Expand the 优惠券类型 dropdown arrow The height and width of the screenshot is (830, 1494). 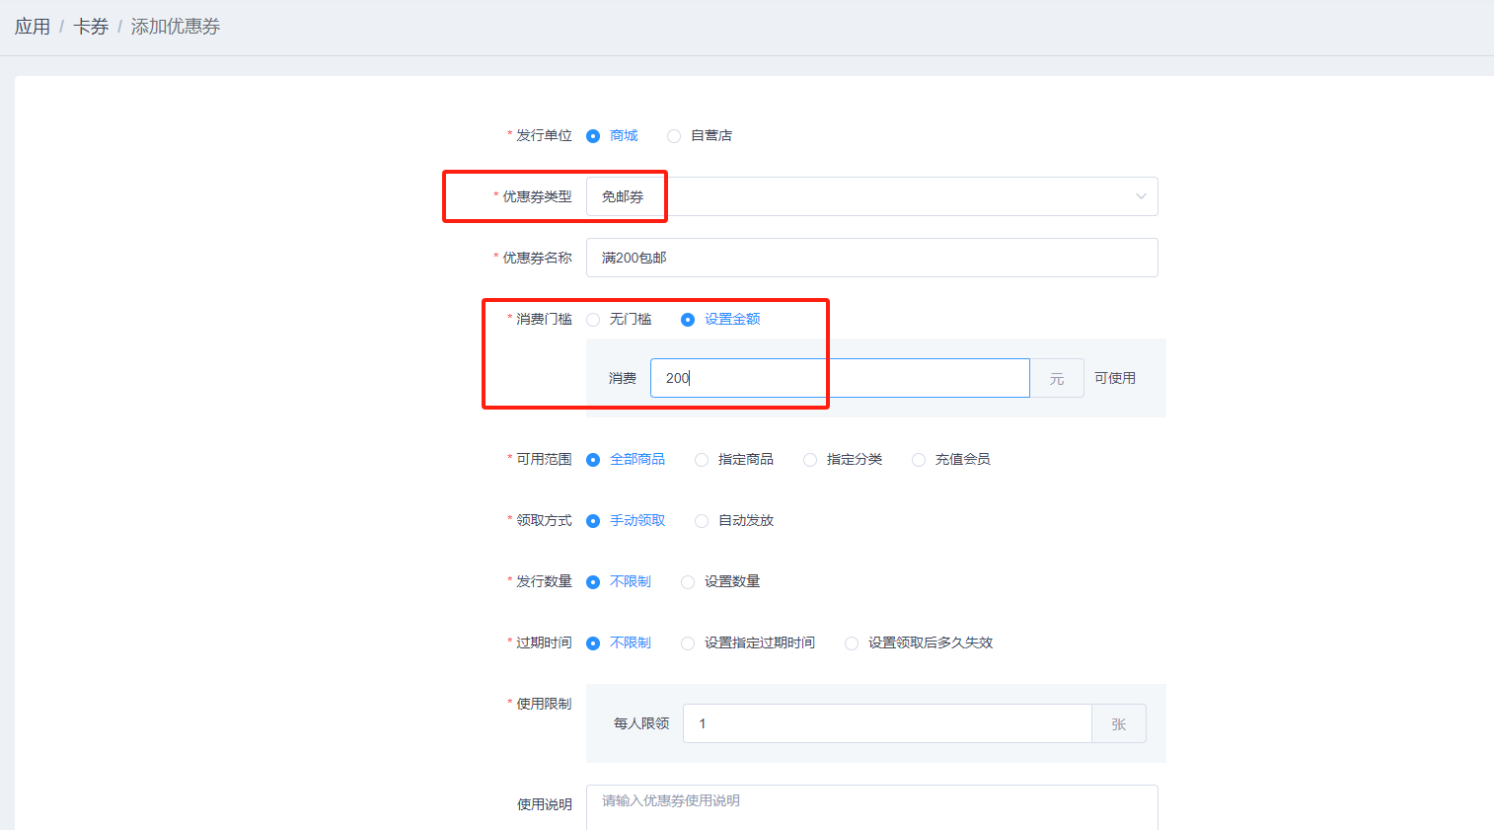pos(1140,196)
